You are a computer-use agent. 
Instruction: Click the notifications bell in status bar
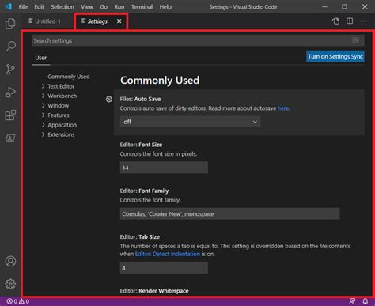(x=366, y=301)
